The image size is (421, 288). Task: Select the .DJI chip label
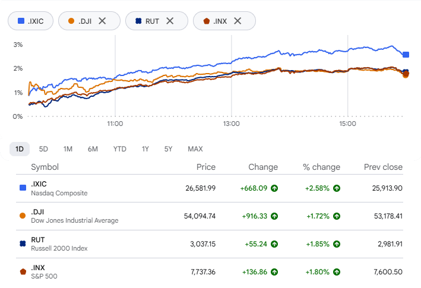point(85,21)
